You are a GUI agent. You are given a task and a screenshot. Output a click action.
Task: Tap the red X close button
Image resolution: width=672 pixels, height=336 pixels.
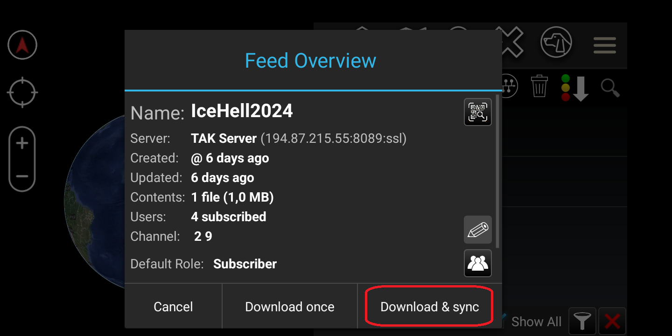(612, 322)
